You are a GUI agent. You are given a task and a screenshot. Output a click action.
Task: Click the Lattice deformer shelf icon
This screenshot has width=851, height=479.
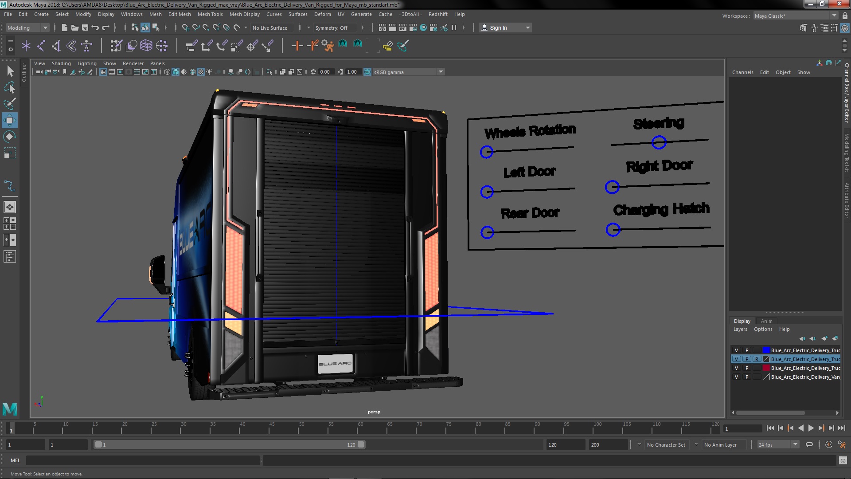[146, 46]
